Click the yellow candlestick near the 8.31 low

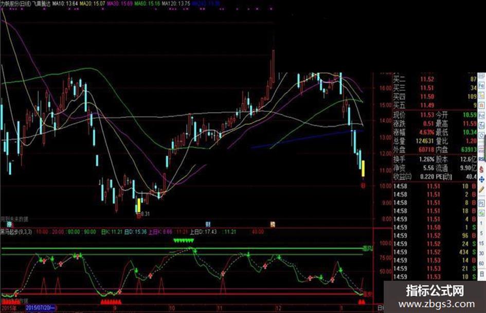pyautogui.click(x=138, y=205)
